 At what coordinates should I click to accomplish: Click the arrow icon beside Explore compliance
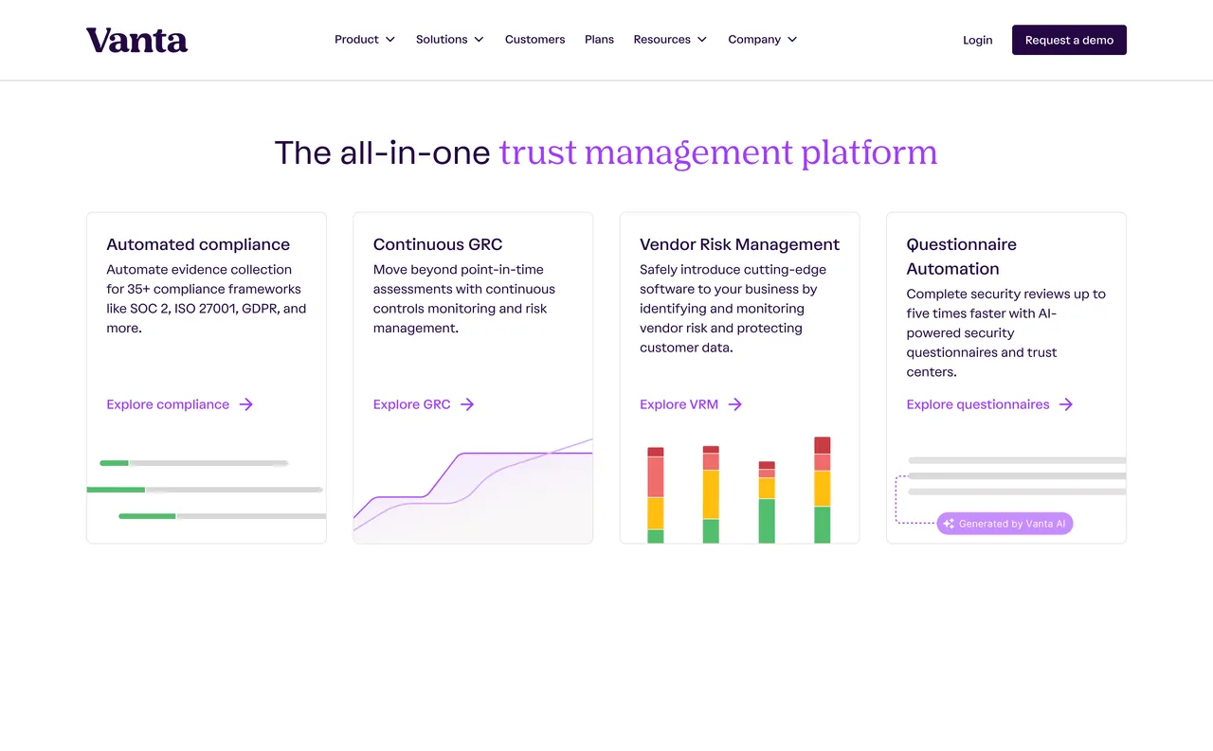246,404
